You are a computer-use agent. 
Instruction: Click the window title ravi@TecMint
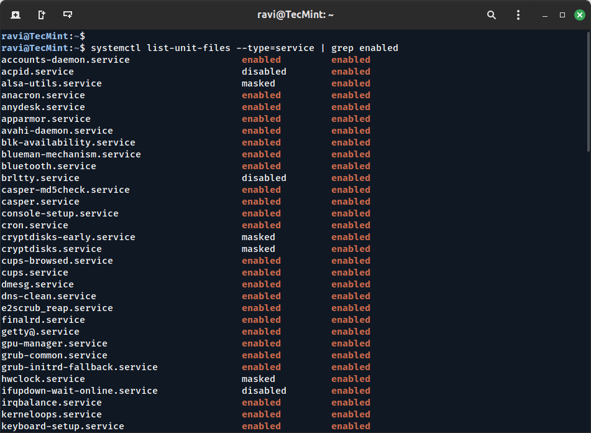[x=296, y=15]
